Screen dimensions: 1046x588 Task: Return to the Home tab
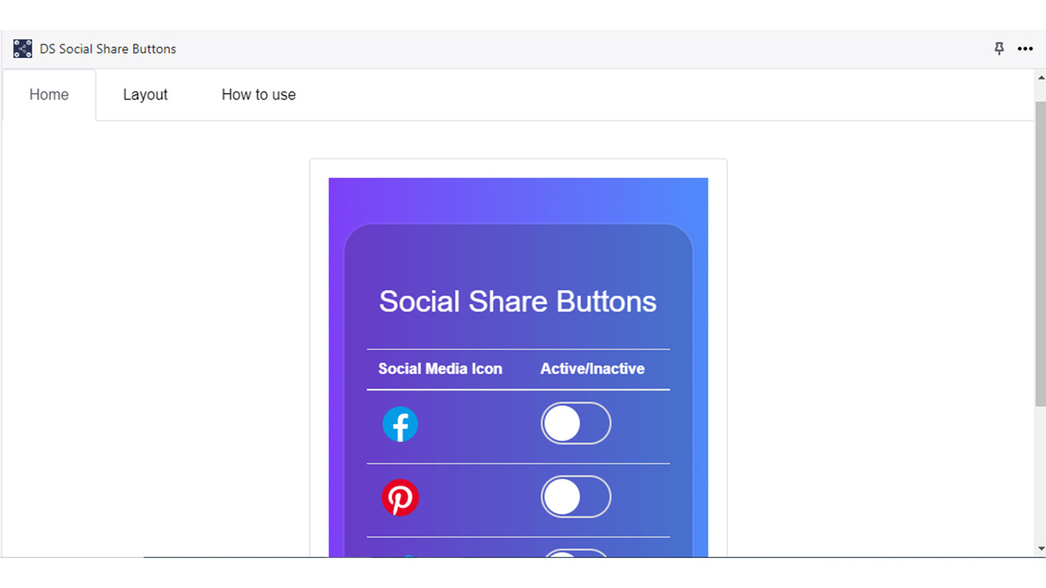pyautogui.click(x=48, y=95)
